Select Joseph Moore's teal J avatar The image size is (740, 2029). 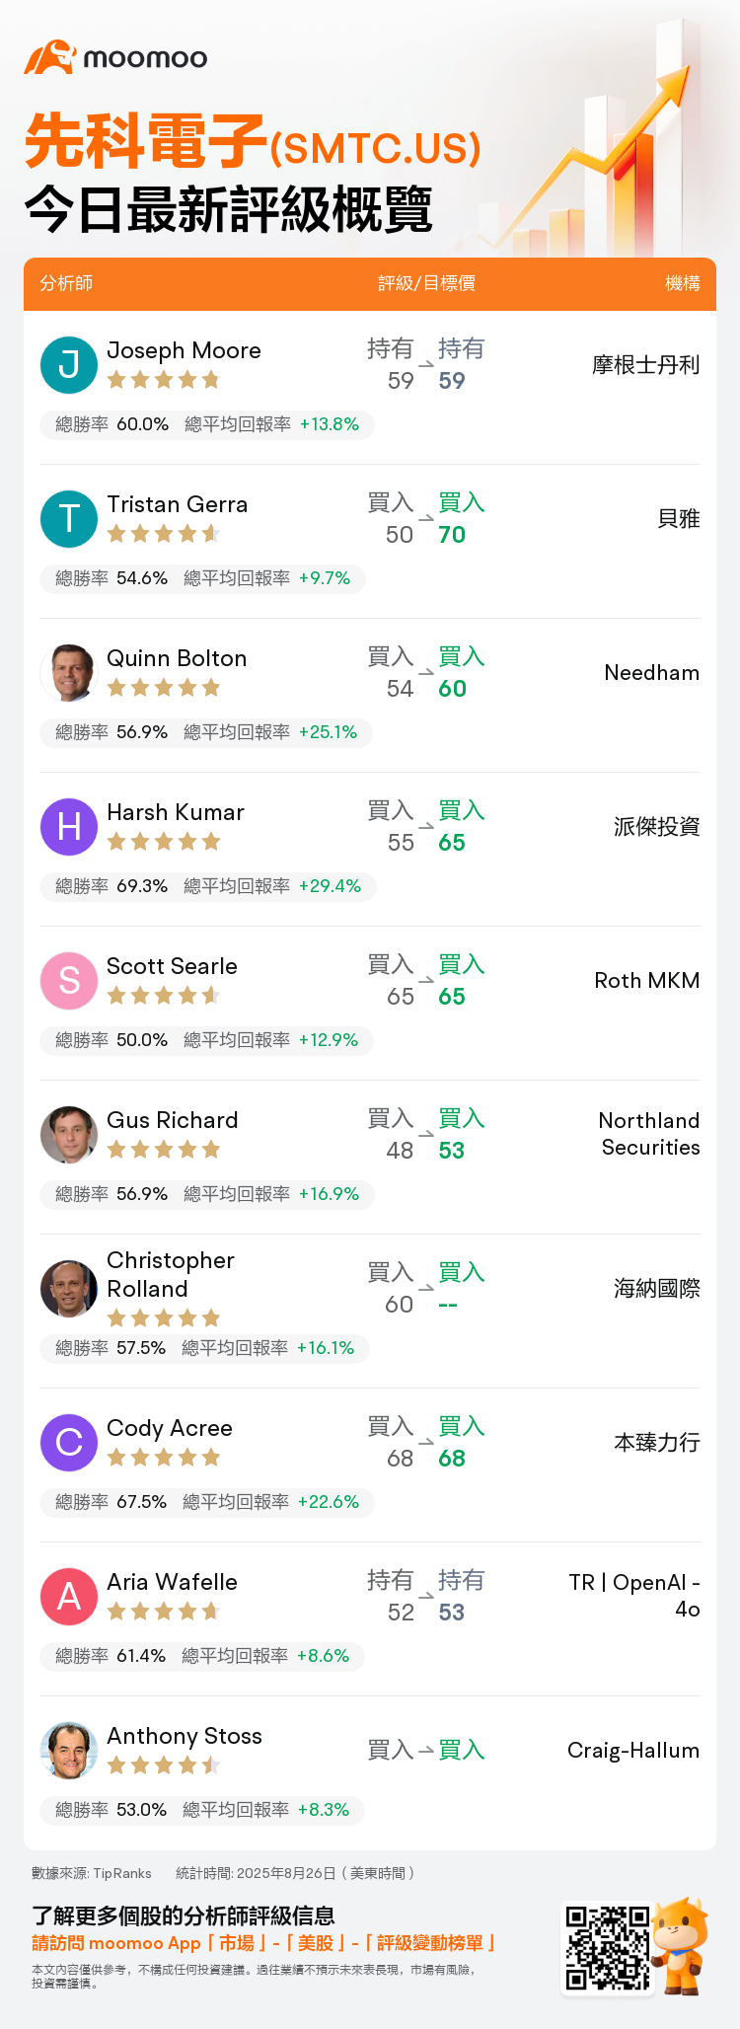[69, 364]
